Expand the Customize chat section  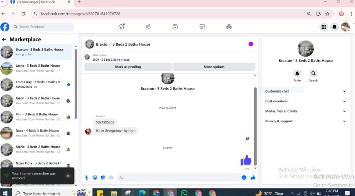click(x=305, y=91)
